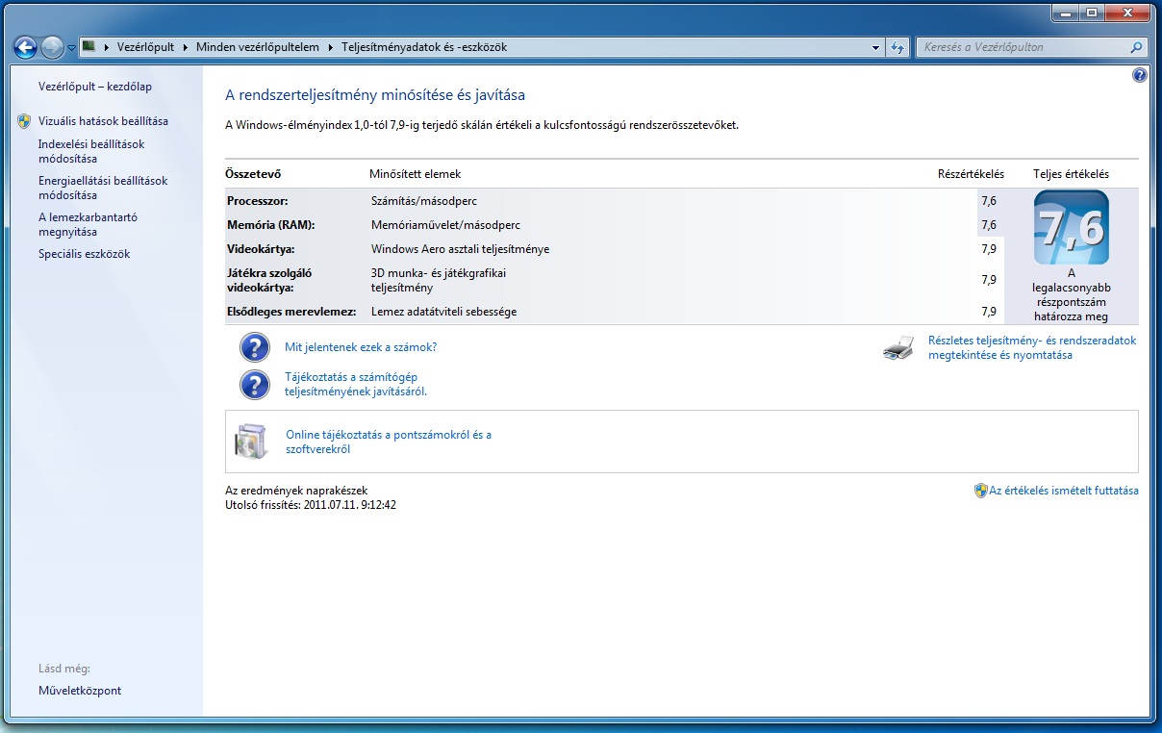This screenshot has height=733, width=1162.
Task: Expand the arrow after Vezérlőpult breadcrumb
Action: click(x=185, y=46)
